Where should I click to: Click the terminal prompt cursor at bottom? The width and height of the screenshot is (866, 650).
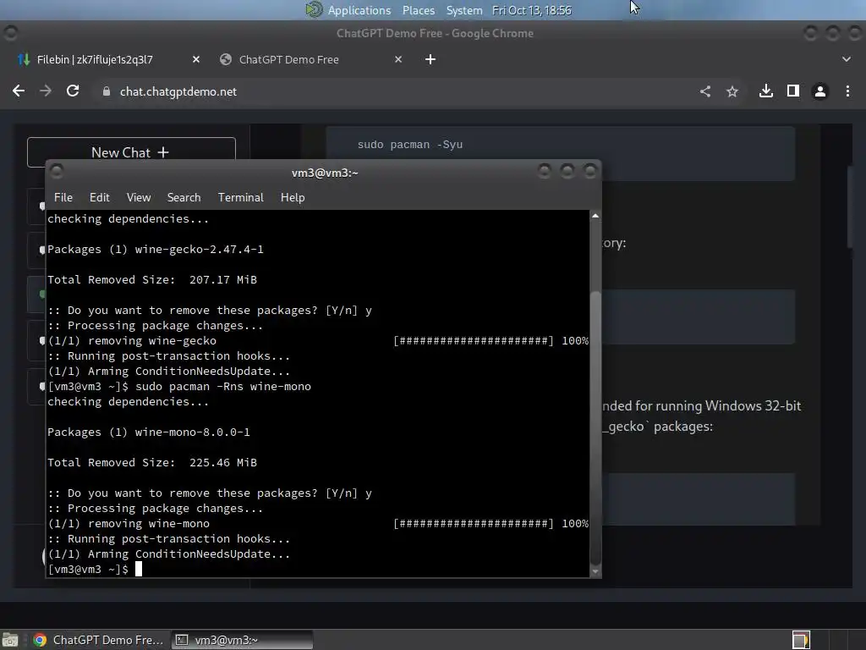[x=139, y=570]
